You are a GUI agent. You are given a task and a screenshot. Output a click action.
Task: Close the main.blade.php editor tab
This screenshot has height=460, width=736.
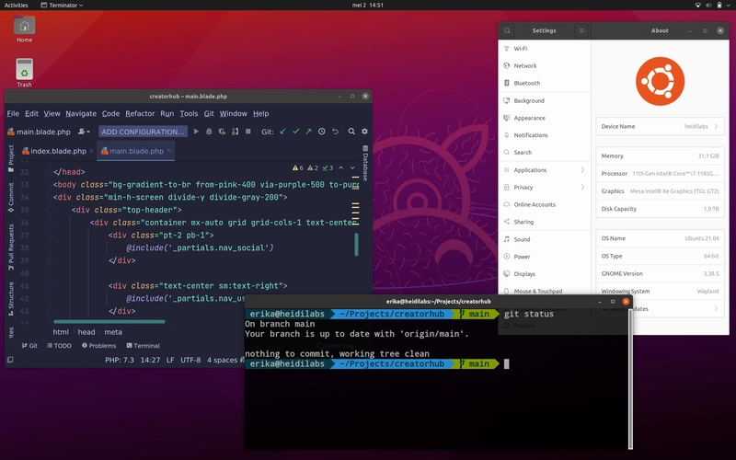point(169,150)
